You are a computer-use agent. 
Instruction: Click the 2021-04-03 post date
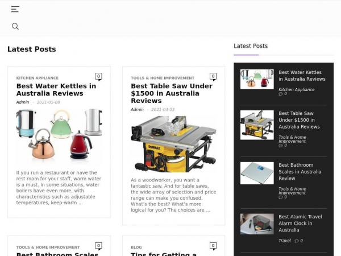163,109
